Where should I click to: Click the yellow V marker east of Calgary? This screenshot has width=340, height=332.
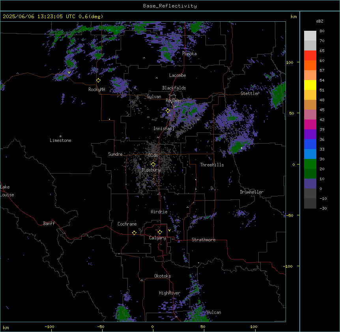[169, 230]
